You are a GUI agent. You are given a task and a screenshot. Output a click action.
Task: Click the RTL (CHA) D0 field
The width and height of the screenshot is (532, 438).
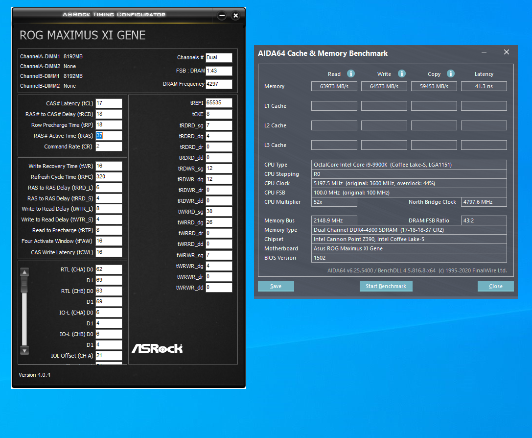(109, 269)
